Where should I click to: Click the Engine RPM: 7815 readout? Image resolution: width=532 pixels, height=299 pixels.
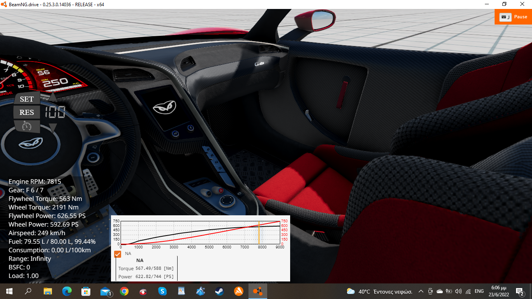tap(35, 181)
